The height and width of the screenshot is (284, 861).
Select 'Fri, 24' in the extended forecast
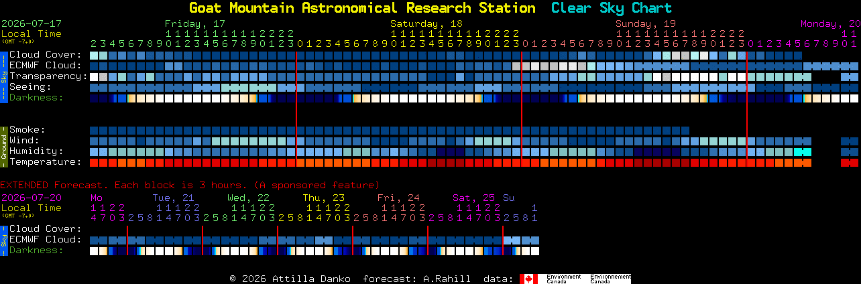[398, 198]
